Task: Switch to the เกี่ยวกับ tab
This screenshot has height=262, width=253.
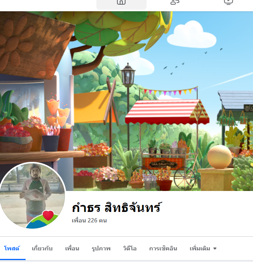Action: 42,248
